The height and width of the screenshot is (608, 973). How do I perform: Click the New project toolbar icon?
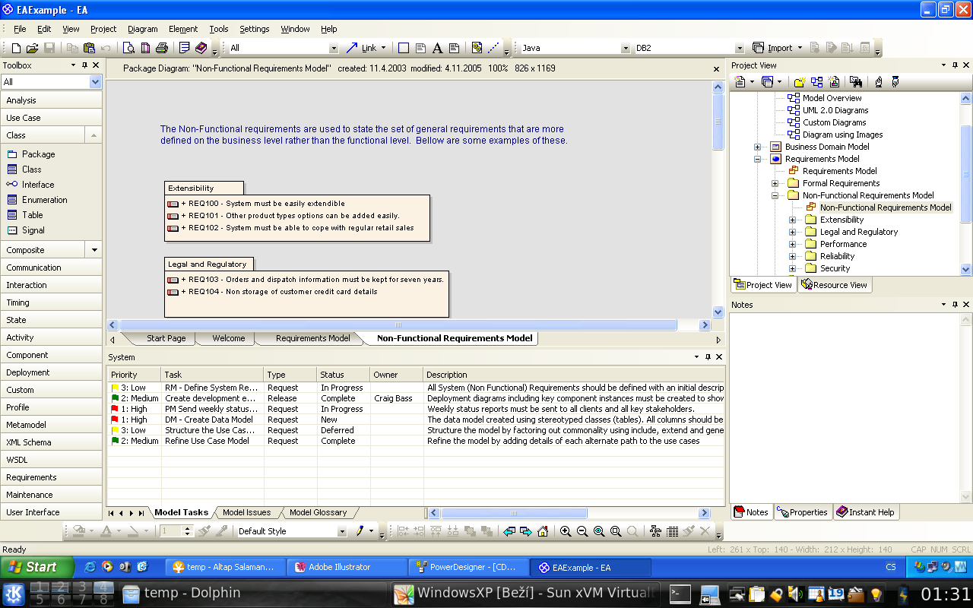16,48
